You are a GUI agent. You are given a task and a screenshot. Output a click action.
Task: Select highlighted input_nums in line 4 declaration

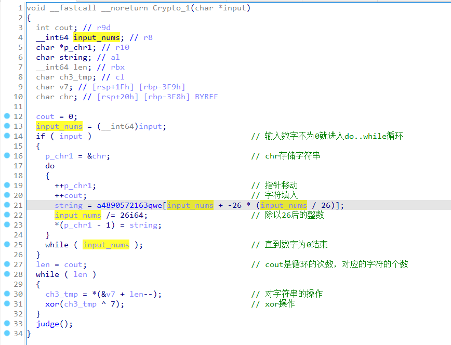(97, 37)
